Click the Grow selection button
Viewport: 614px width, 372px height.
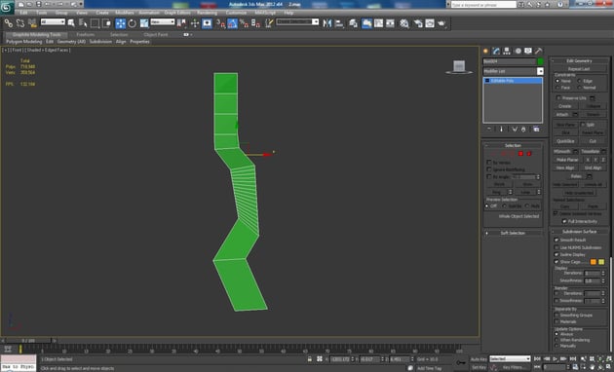click(527, 184)
